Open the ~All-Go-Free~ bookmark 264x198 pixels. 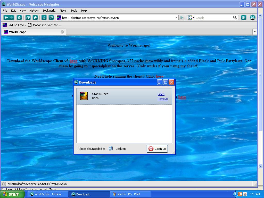pyautogui.click(x=14, y=25)
